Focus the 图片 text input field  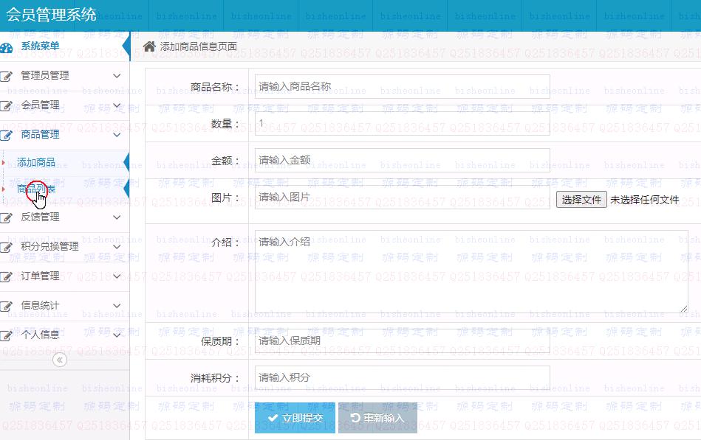pyautogui.click(x=403, y=198)
